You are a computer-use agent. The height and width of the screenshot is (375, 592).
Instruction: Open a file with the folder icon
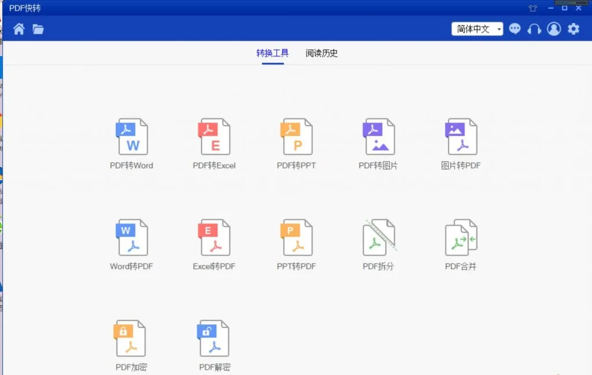tap(38, 29)
